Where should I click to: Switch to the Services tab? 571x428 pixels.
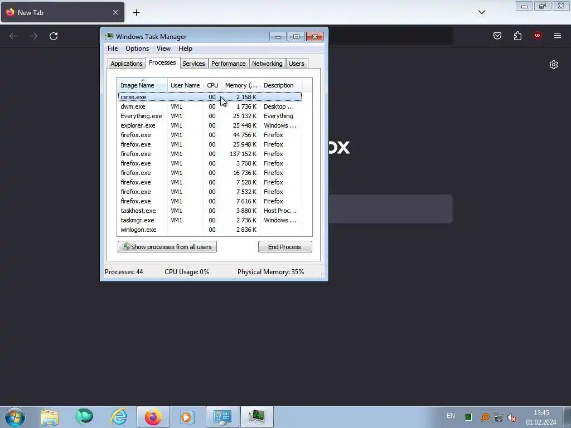[x=193, y=64]
